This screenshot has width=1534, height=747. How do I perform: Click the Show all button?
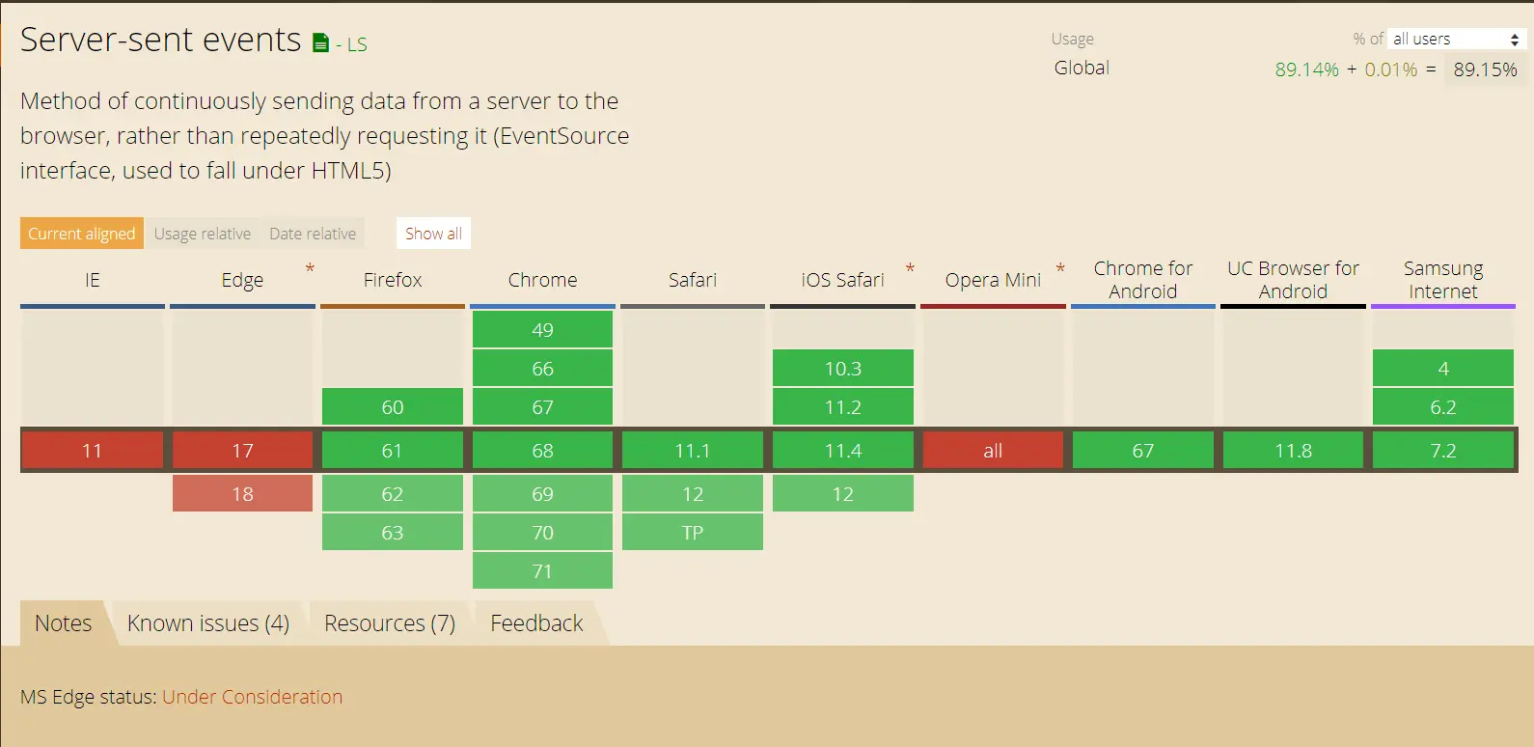click(x=433, y=234)
